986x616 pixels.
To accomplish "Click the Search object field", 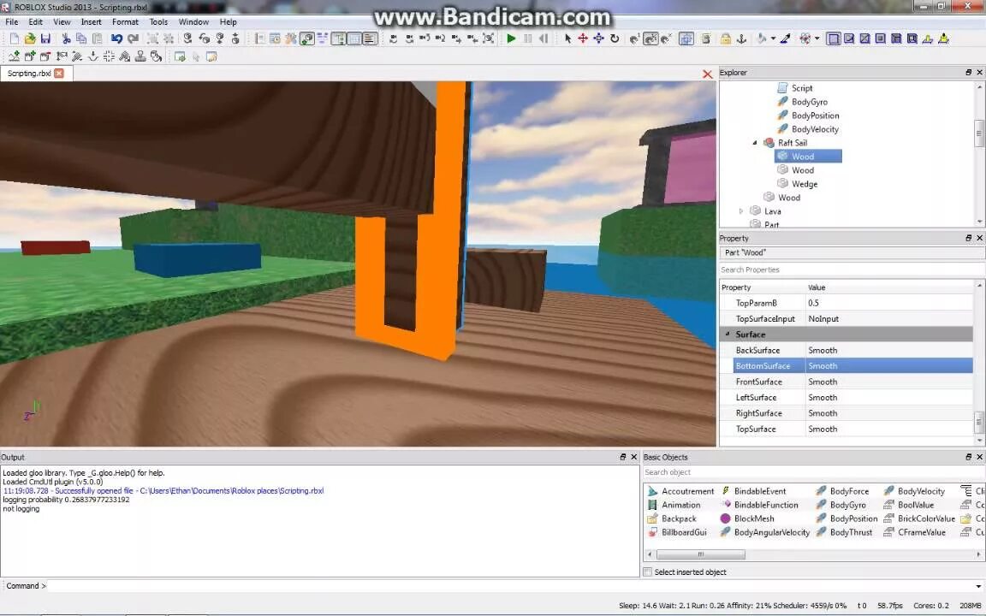I will click(813, 472).
